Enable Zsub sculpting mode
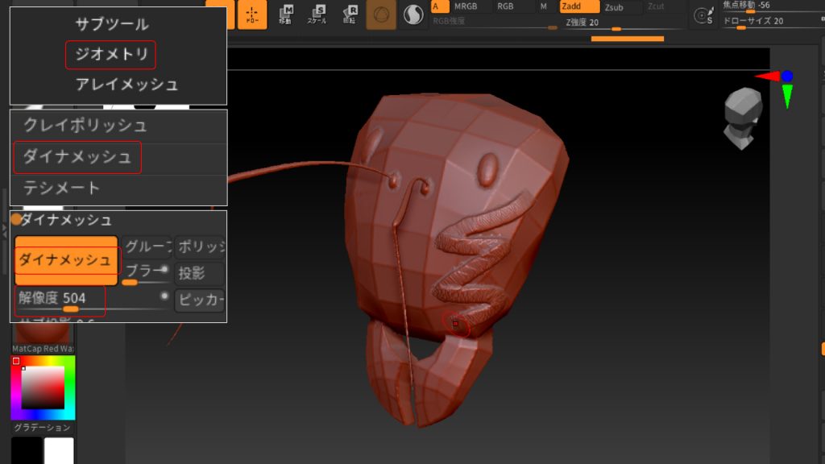Screen dimensions: 825x464 pyautogui.click(x=614, y=7)
